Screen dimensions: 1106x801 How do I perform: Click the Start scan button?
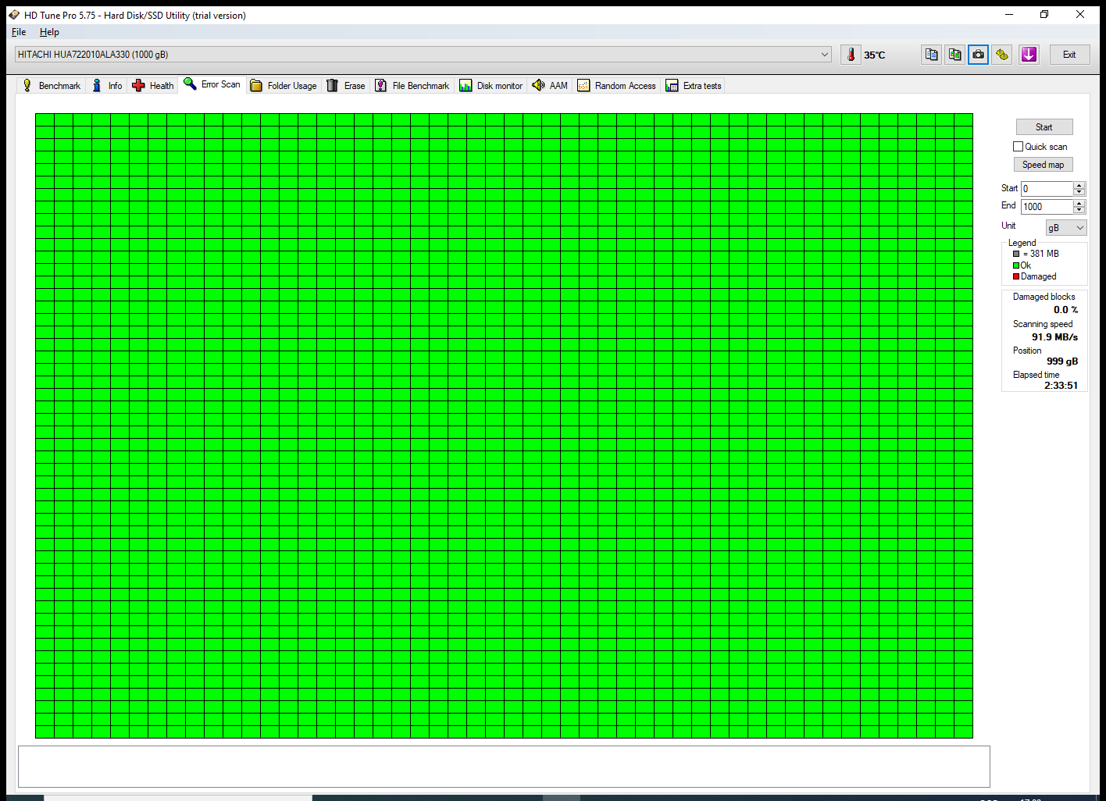pyautogui.click(x=1044, y=127)
